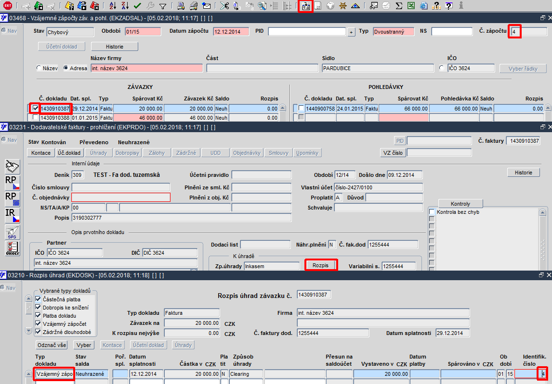Screen dimensions: 552x384
Task: Click the sigma sum icon
Action: click(399, 6)
